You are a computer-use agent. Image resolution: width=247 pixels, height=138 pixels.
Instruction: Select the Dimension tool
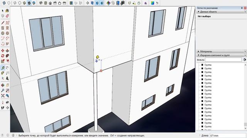(x=7, y=68)
